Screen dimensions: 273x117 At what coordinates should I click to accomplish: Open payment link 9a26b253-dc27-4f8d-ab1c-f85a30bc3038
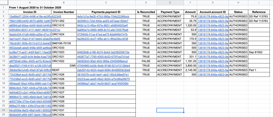pyautogui.click(x=103, y=39)
